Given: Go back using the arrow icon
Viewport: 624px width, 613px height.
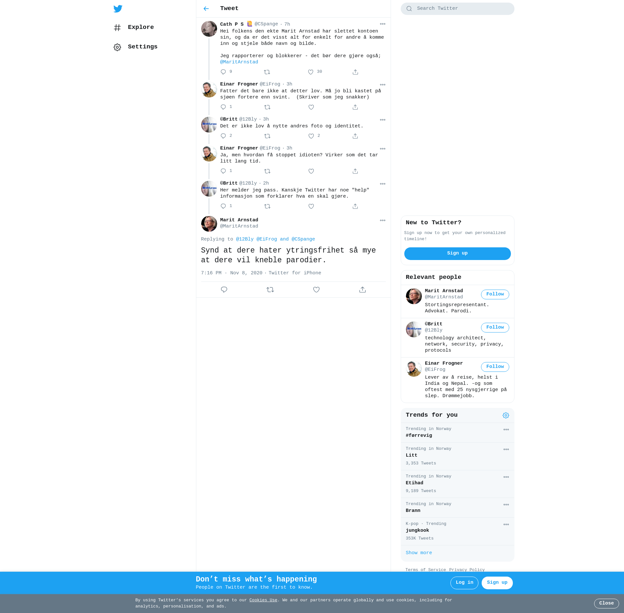Looking at the screenshot, I should pos(206,9).
